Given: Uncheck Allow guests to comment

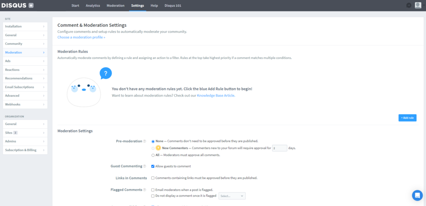Looking at the screenshot, I should [x=153, y=166].
